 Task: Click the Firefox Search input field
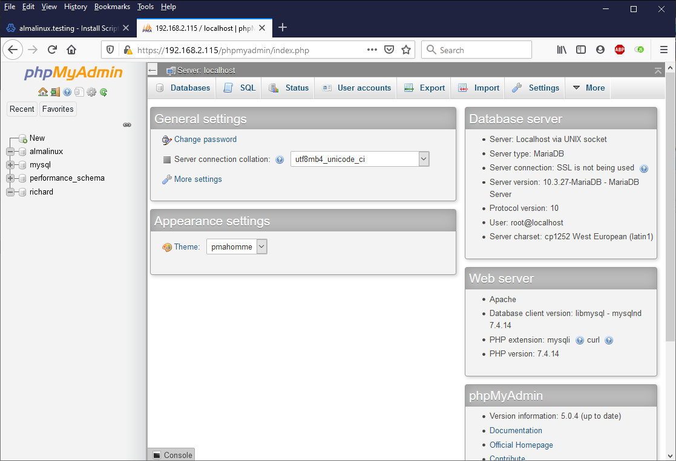coord(476,50)
